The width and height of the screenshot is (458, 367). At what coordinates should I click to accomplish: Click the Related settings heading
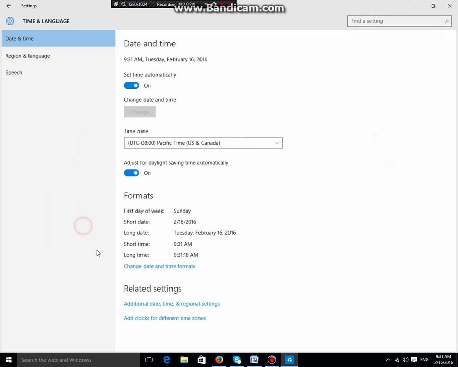(x=153, y=289)
